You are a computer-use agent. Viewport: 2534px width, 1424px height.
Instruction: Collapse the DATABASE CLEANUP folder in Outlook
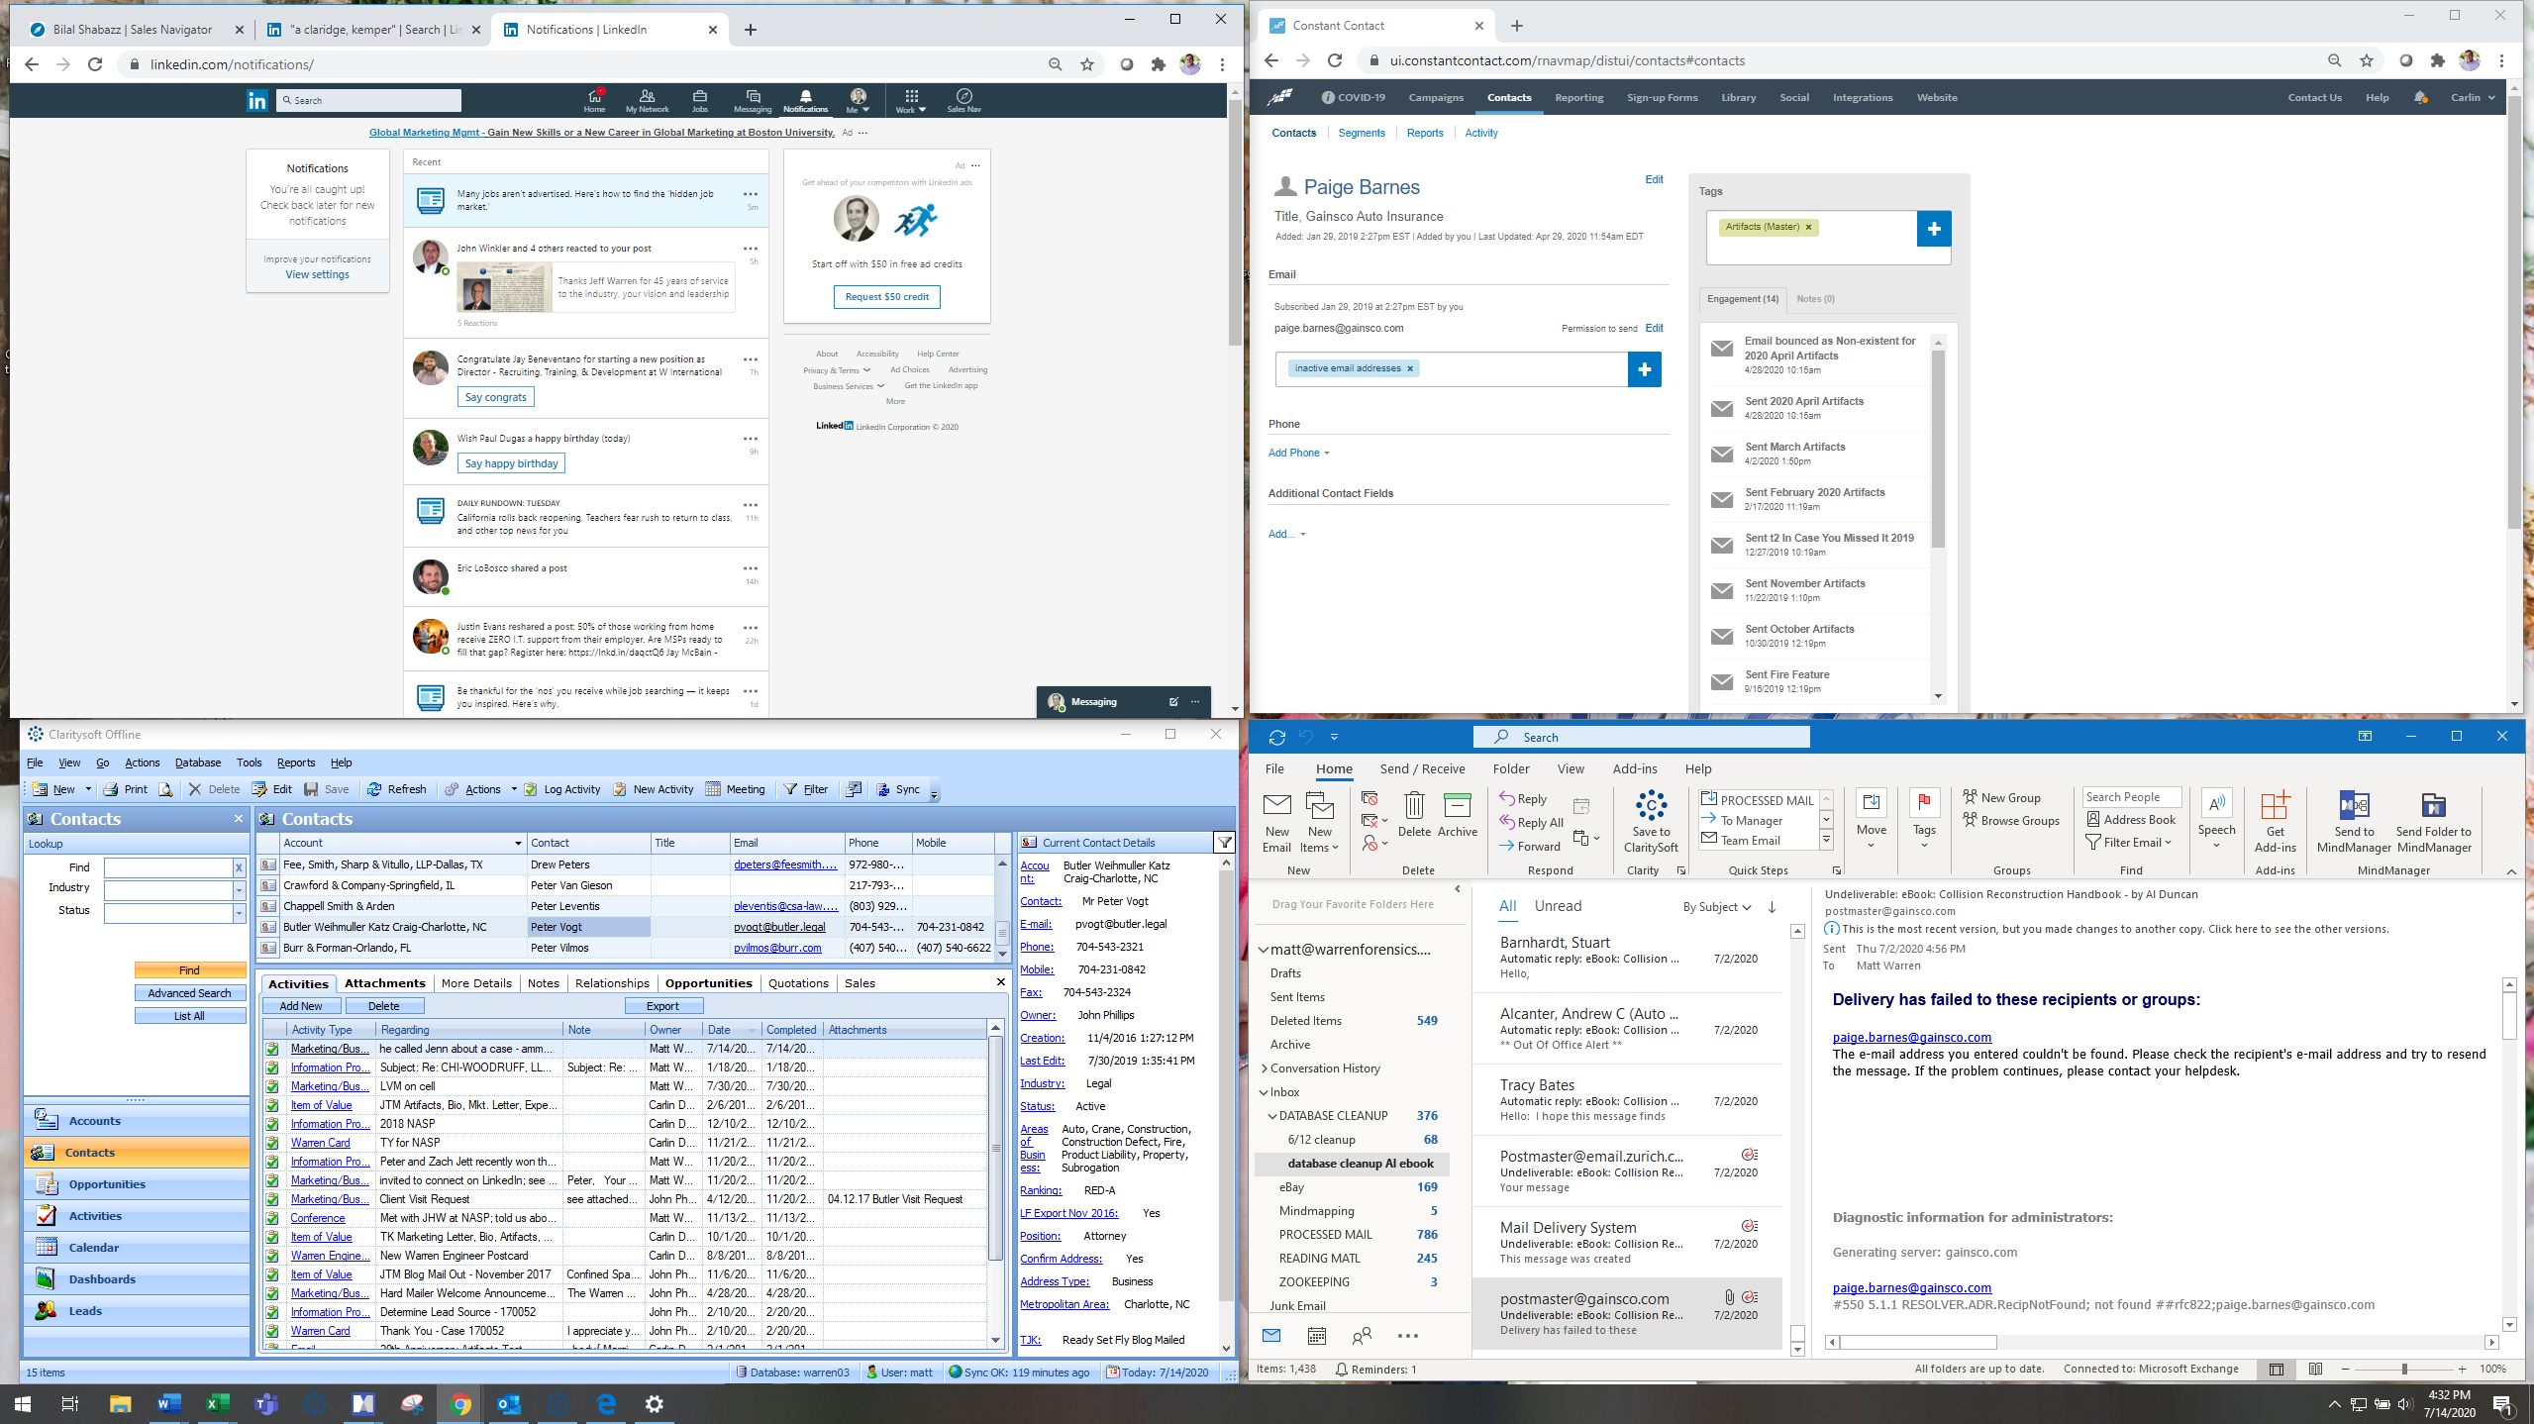(1272, 1116)
